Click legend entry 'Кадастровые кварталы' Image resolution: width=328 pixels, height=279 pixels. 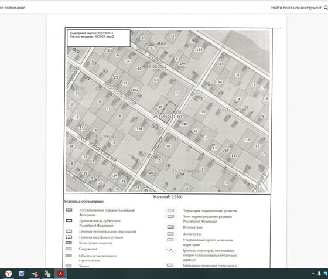coord(95,243)
